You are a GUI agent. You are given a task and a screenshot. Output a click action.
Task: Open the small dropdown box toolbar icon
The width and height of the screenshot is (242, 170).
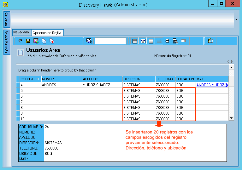click(184, 41)
